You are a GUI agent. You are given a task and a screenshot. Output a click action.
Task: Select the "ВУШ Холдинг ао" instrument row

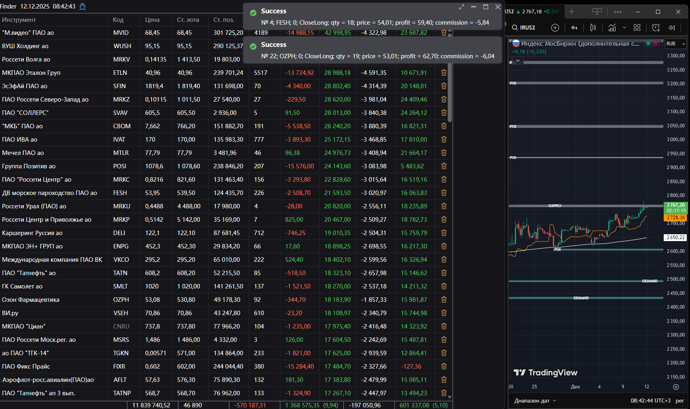[226, 46]
